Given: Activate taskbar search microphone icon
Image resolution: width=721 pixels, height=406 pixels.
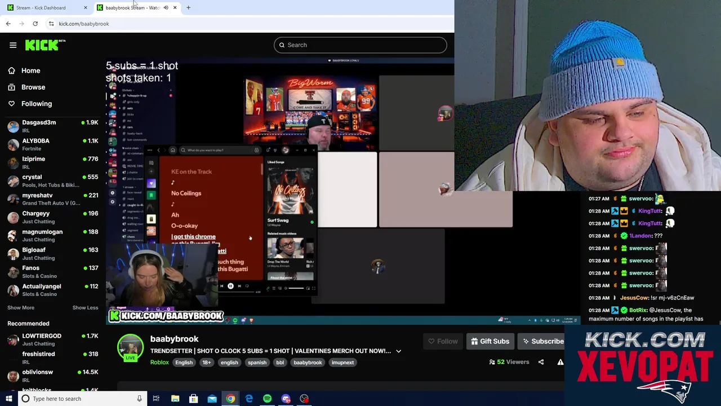Looking at the screenshot, I should click(139, 399).
